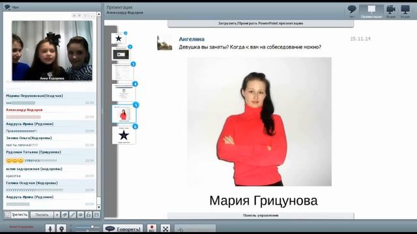The width and height of the screenshot is (417, 234).
Task: Select slide thumbnail 5 with red sweater photo
Action: [x=124, y=114]
